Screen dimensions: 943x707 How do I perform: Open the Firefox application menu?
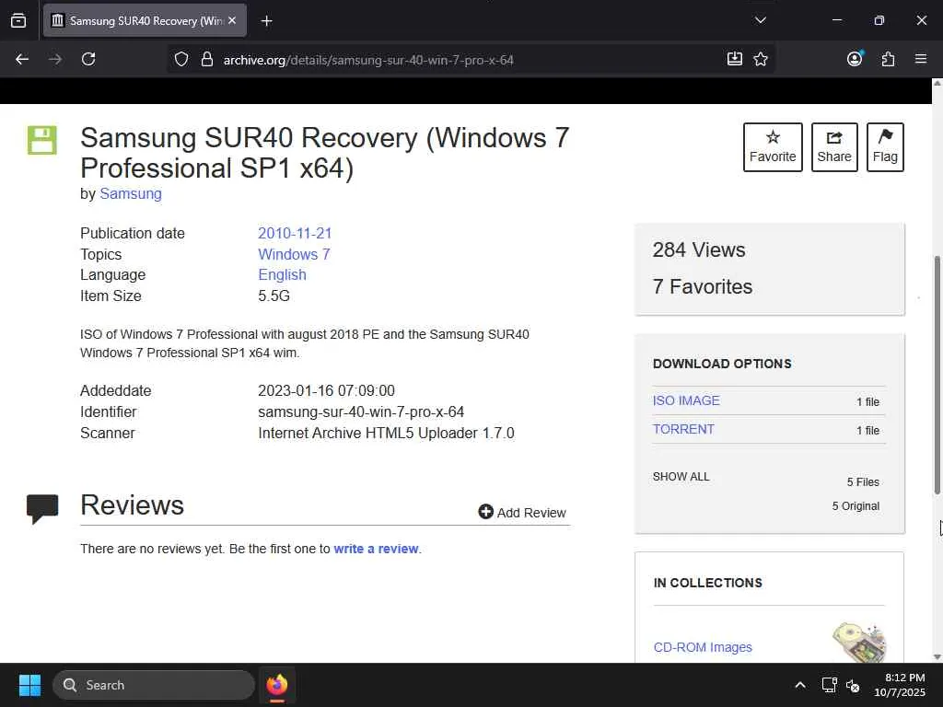pos(921,59)
